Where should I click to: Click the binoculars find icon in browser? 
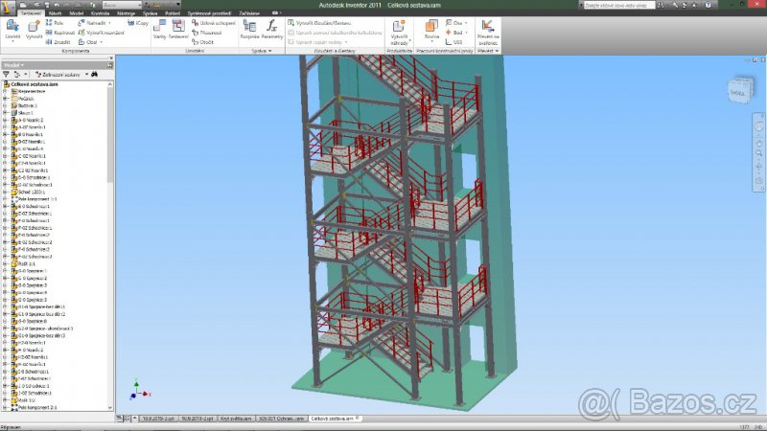click(95, 74)
